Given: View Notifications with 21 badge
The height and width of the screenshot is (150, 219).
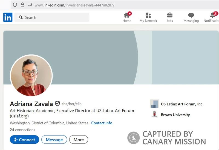Looking at the screenshot, I should pyautogui.click(x=211, y=17).
